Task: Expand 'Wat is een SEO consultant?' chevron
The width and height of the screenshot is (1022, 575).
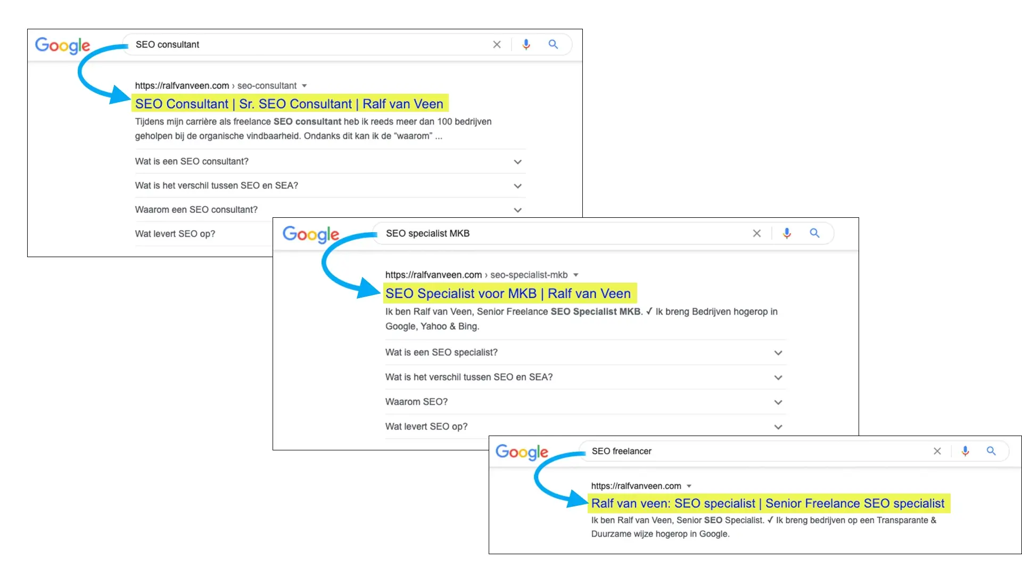Action: click(517, 162)
